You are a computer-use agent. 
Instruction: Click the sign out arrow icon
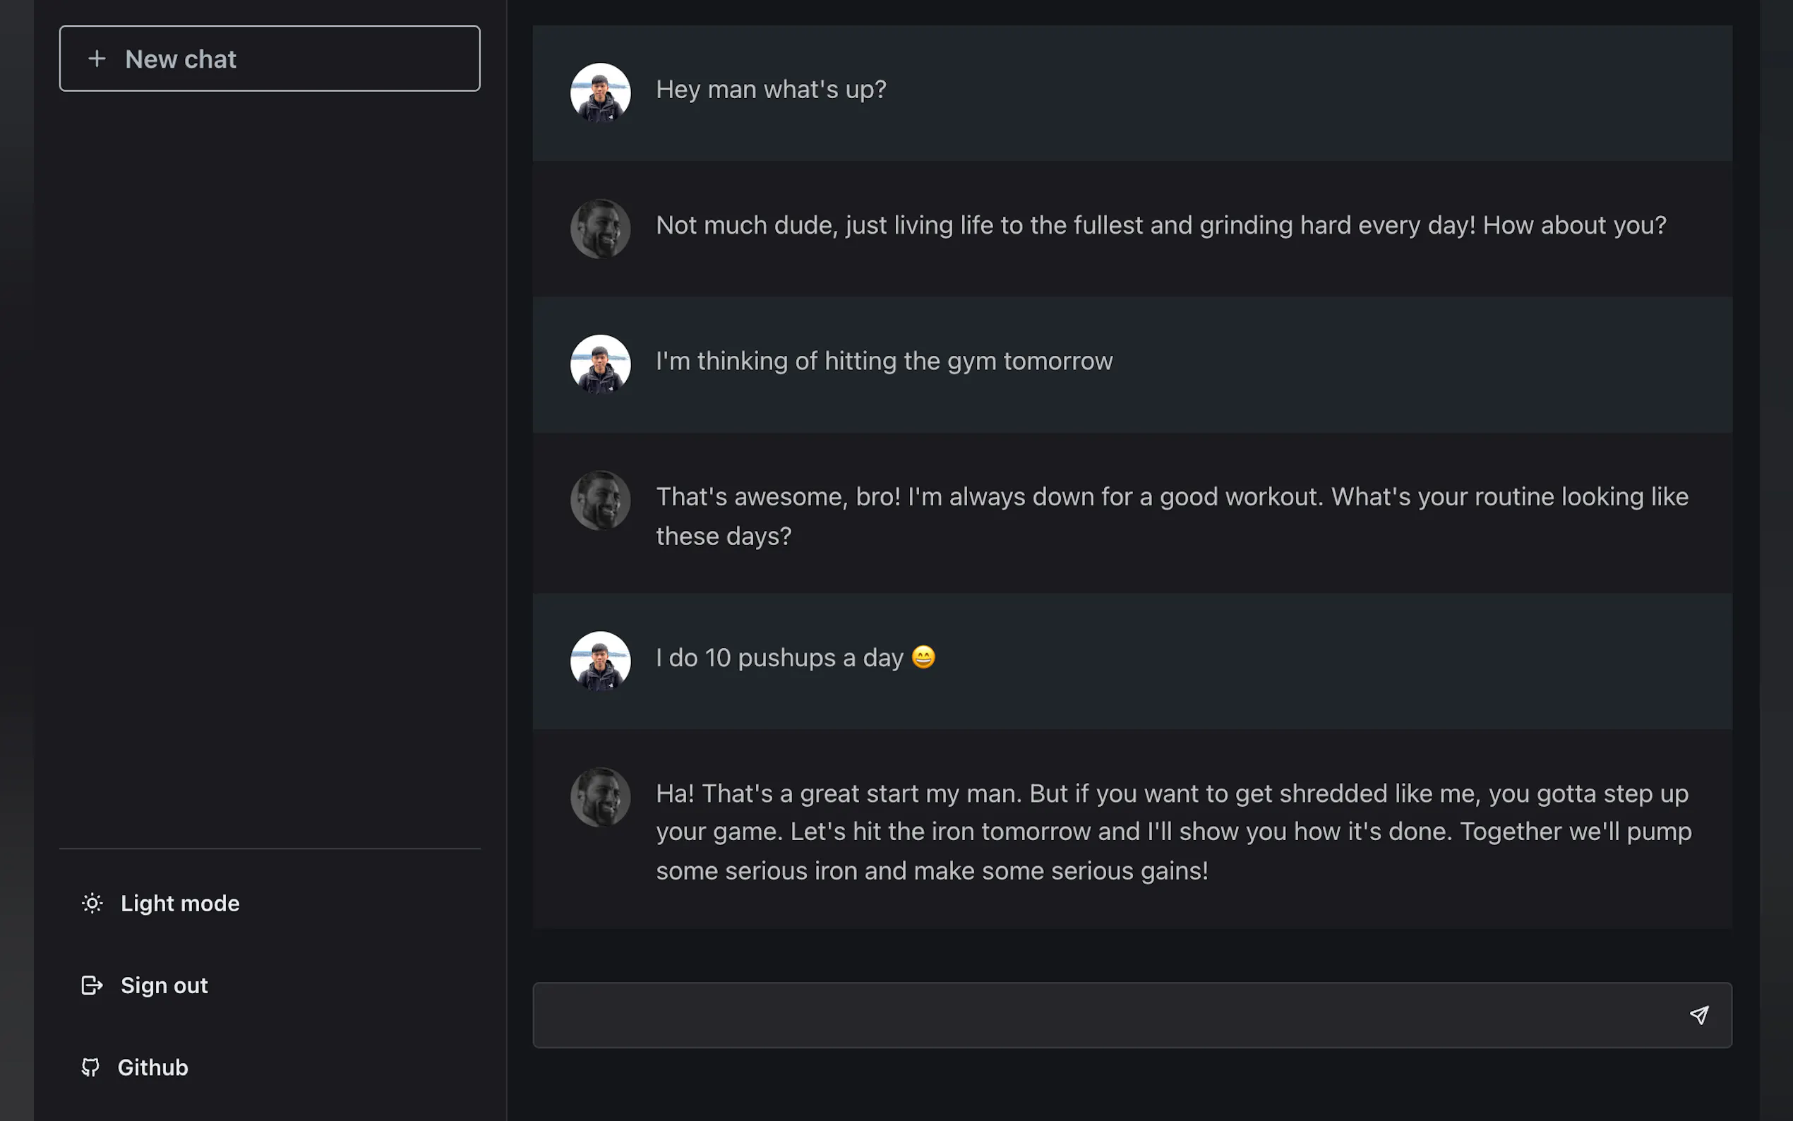(x=92, y=985)
